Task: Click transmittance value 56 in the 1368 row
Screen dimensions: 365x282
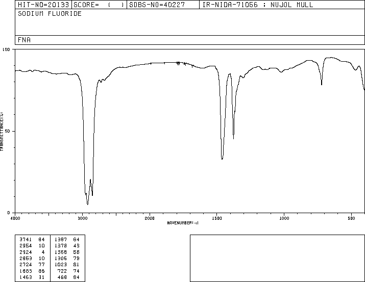Action: pos(77,252)
